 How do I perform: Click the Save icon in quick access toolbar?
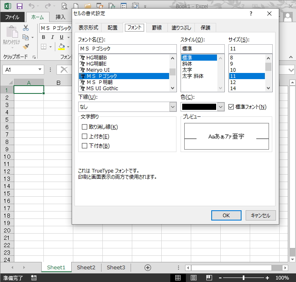[x=19, y=6]
